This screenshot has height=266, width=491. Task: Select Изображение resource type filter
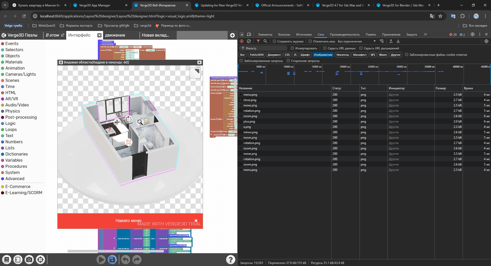[323, 55]
